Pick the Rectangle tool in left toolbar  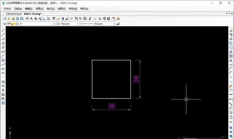click(3, 52)
